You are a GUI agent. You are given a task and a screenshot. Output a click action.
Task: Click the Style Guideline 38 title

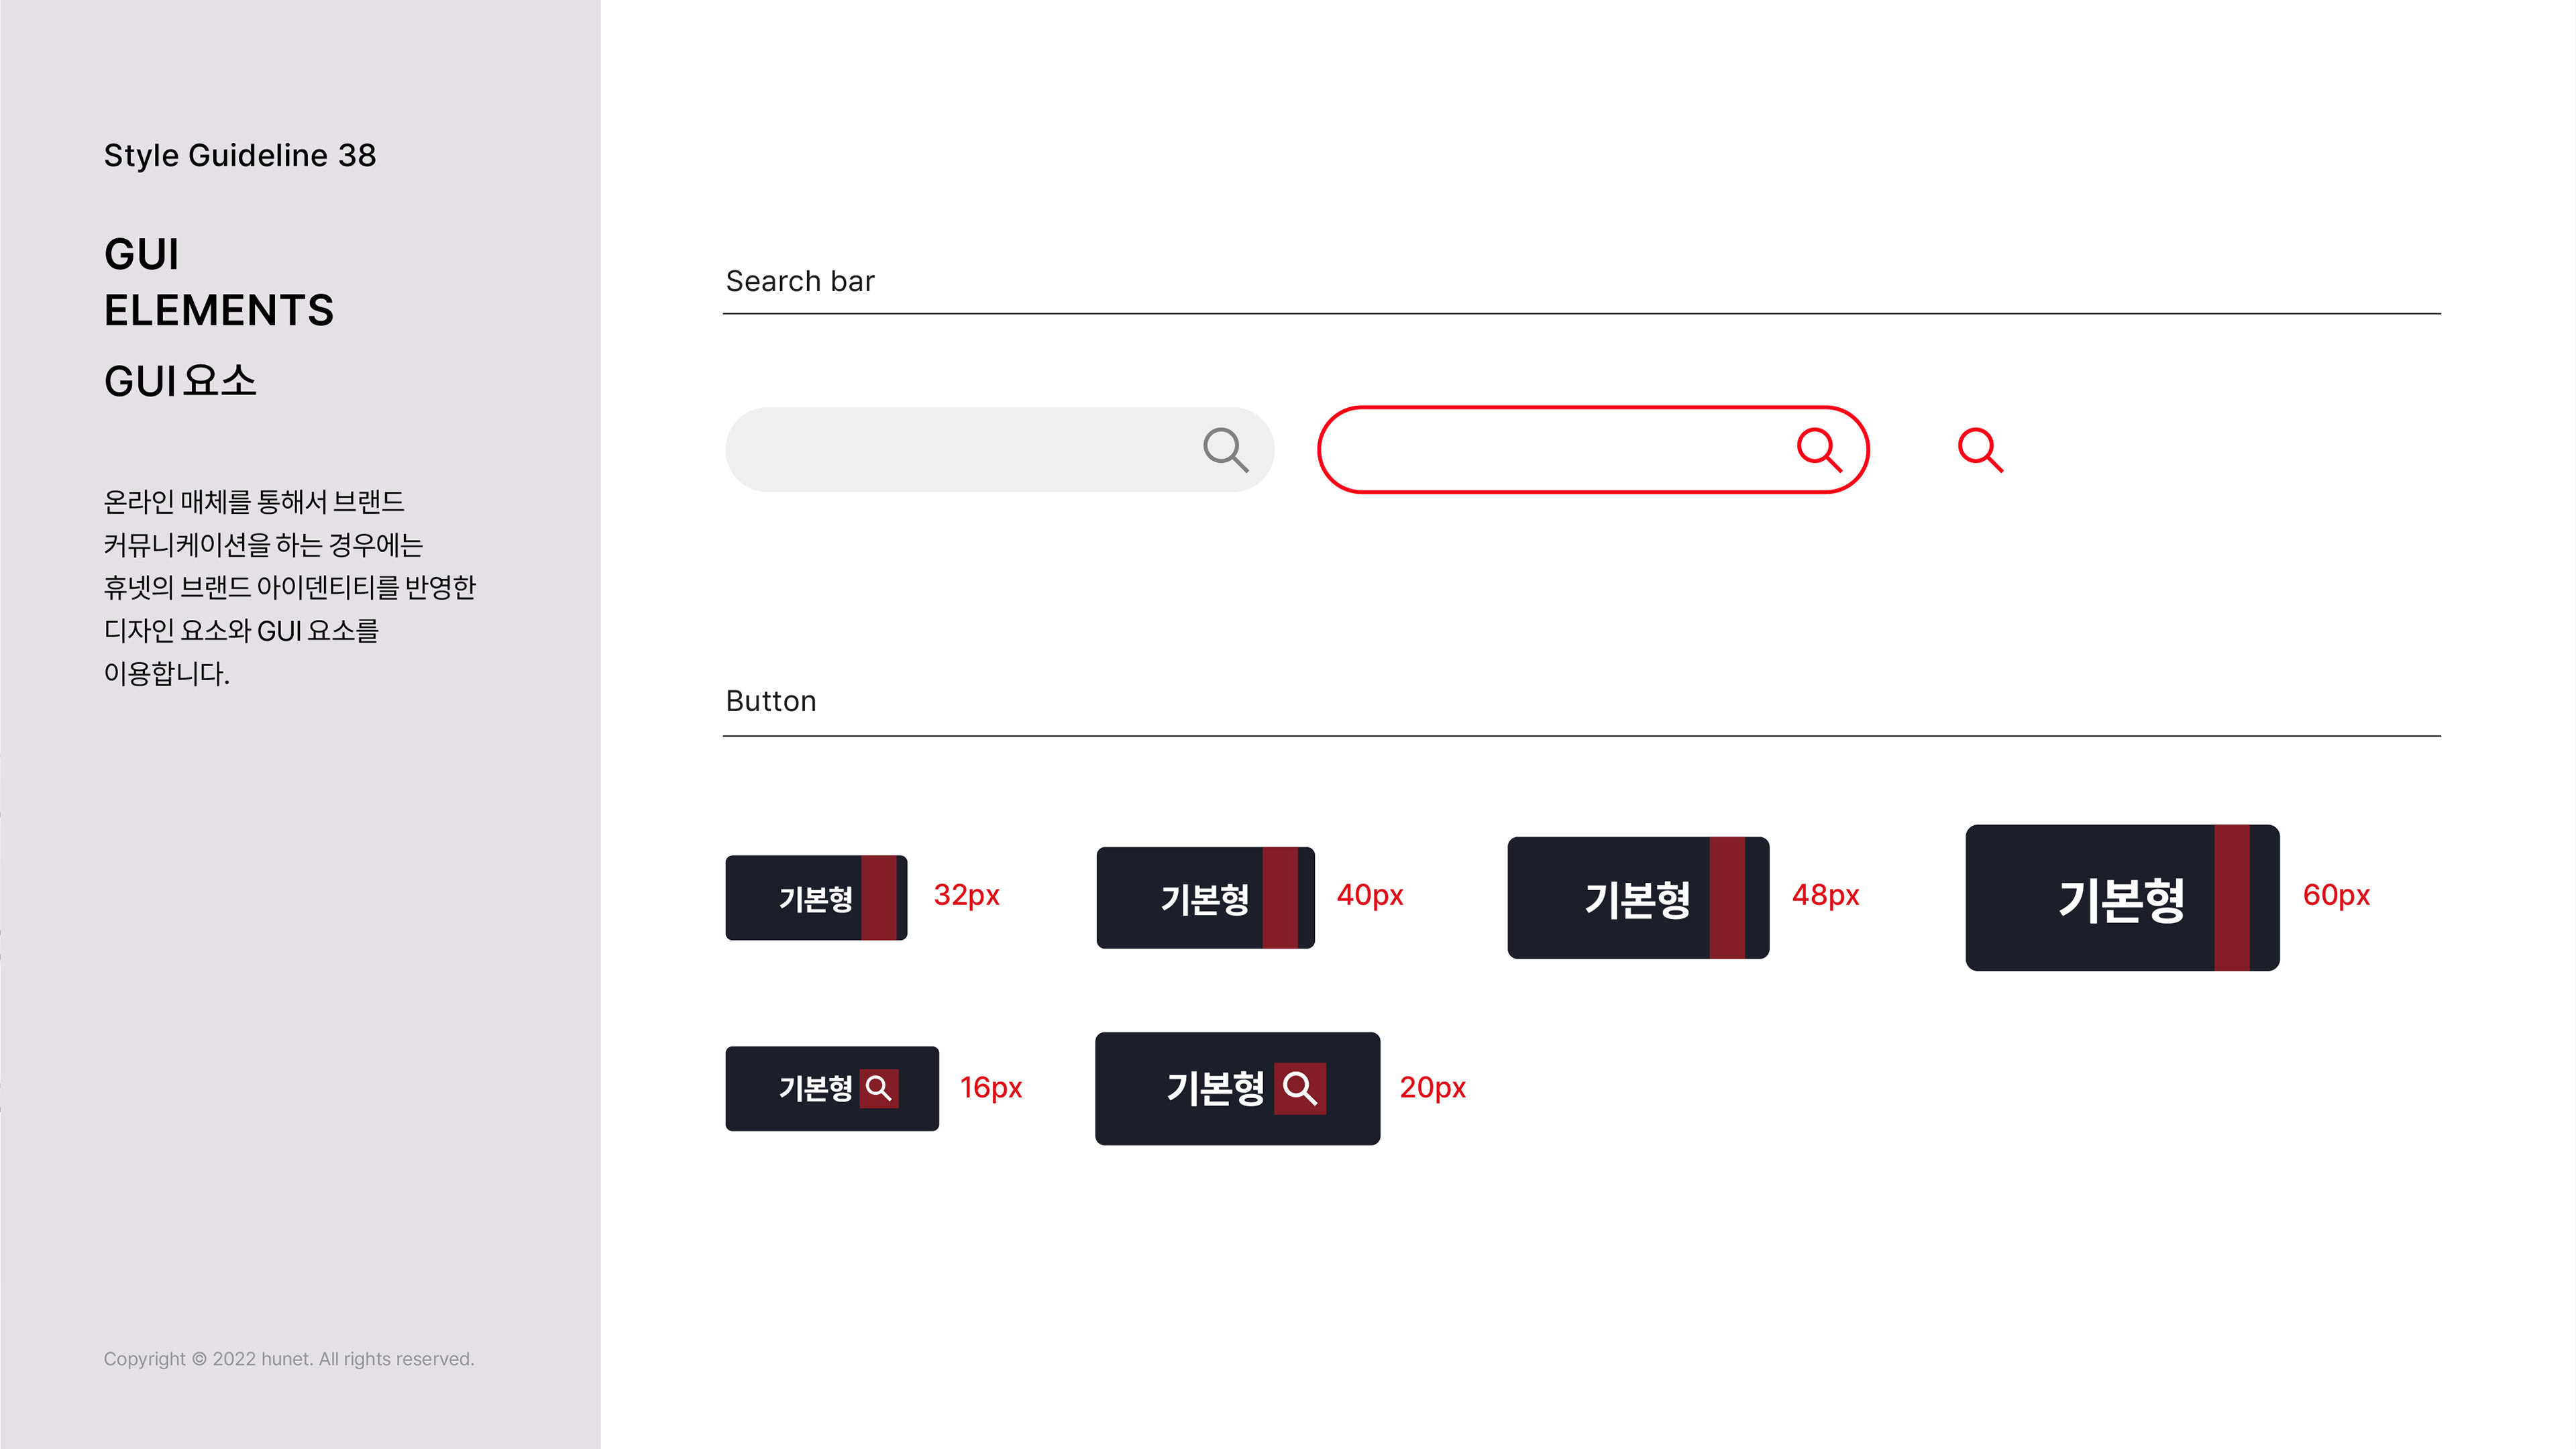(240, 156)
